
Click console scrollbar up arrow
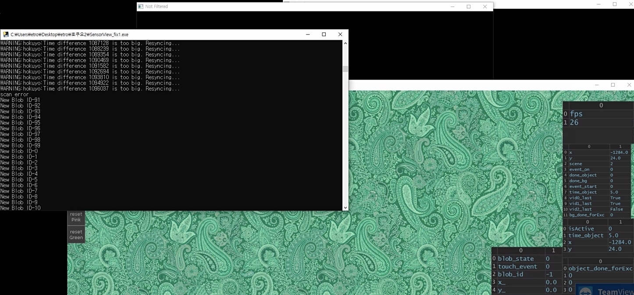point(345,43)
